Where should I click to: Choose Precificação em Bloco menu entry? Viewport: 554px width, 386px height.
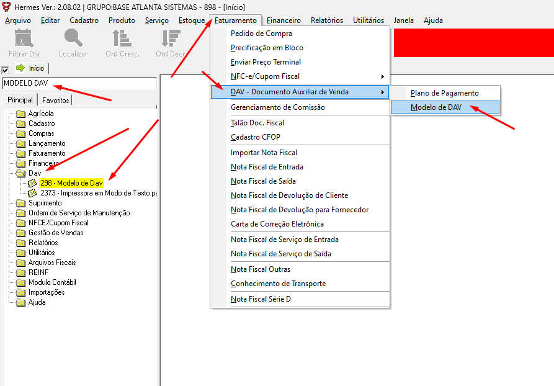[x=300, y=48]
